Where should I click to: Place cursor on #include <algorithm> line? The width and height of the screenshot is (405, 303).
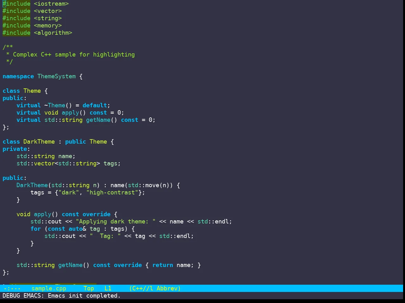click(x=37, y=33)
